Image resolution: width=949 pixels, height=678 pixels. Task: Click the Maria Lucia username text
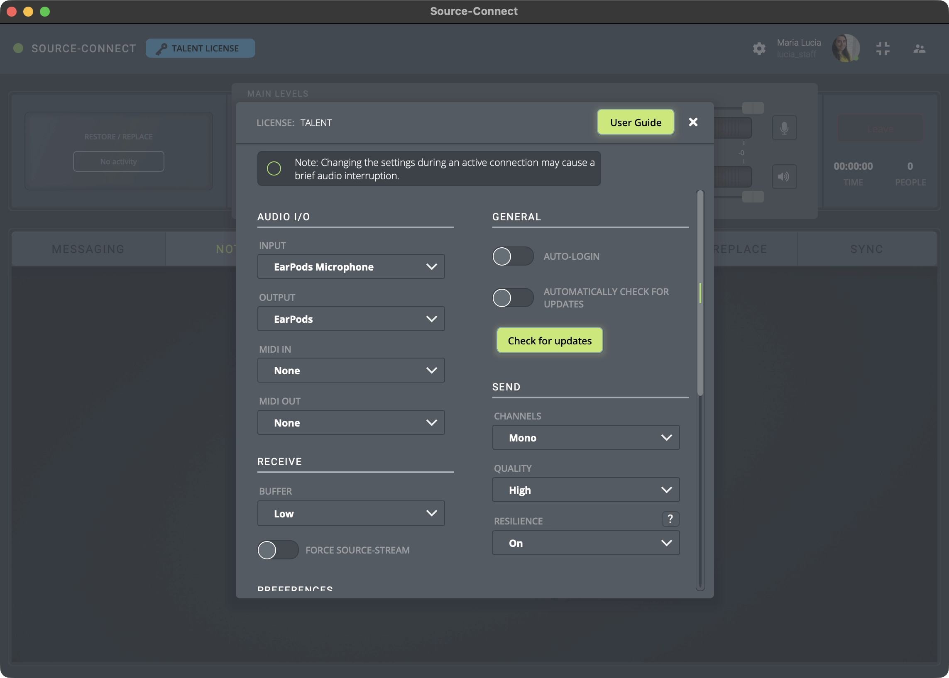pos(799,43)
